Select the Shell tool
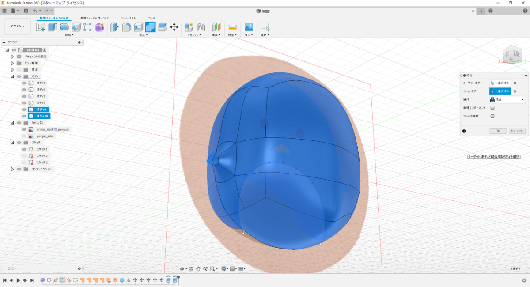Screen dimensions: 530x287 click(x=138, y=27)
